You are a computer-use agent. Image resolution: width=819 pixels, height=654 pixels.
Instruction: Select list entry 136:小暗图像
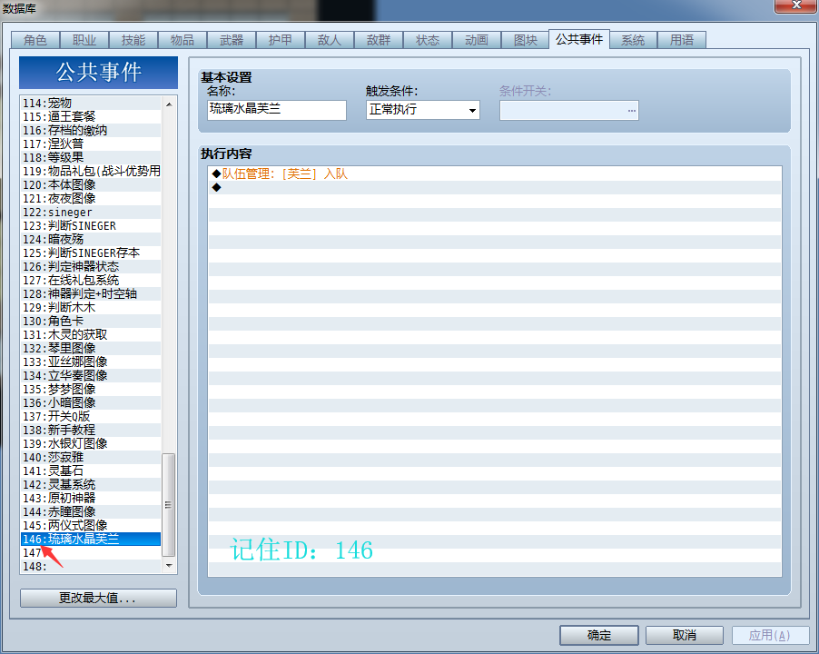coord(91,402)
